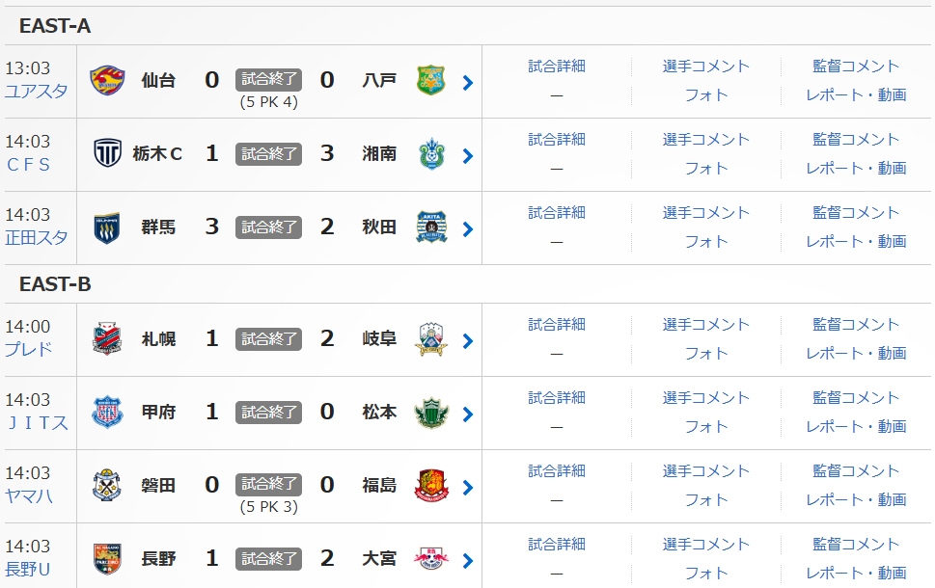935x588 pixels.
Task: Click the Omiya (大宮) team crest
Action: 430,558
